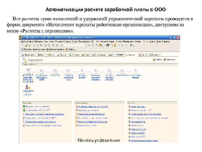The height and width of the screenshot is (152, 202).
Task: Open the Справка menu
Action: click(x=166, y=41)
